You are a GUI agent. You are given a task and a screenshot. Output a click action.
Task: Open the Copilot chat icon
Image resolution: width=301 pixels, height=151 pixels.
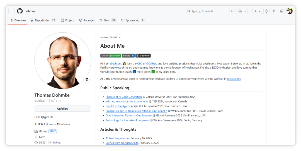[240, 11]
